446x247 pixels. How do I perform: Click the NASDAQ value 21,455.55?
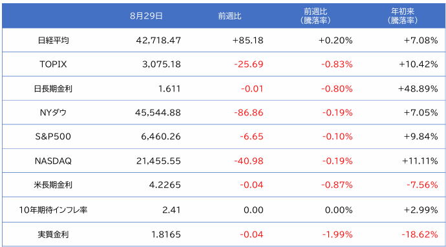click(158, 161)
